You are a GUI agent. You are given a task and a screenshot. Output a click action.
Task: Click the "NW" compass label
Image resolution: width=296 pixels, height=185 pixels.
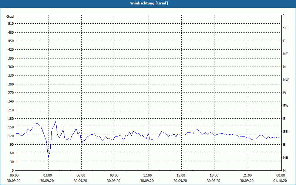click(x=286, y=80)
